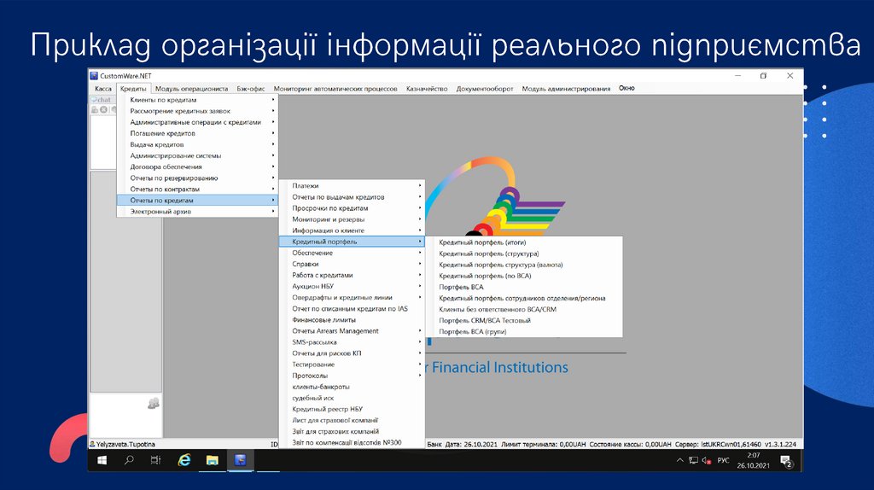
Task: Open Портфель ВСА (групи) report
Action: pos(524,332)
